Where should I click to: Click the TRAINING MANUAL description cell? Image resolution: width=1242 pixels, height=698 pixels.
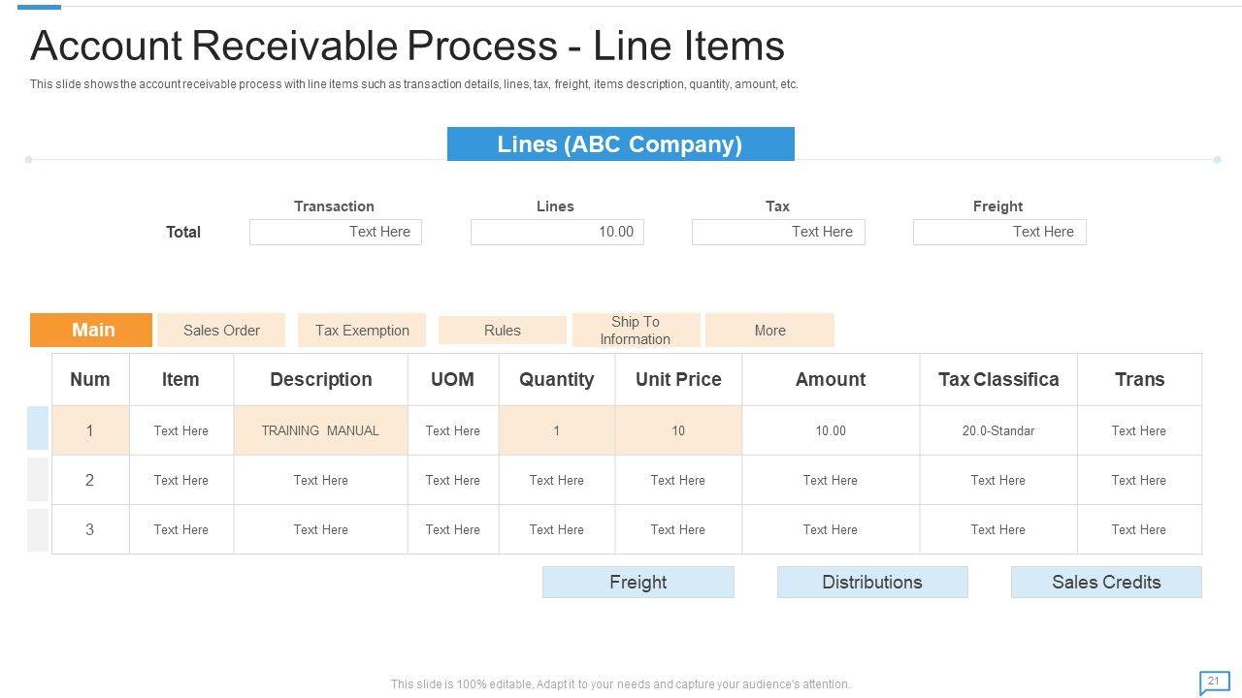tap(320, 430)
